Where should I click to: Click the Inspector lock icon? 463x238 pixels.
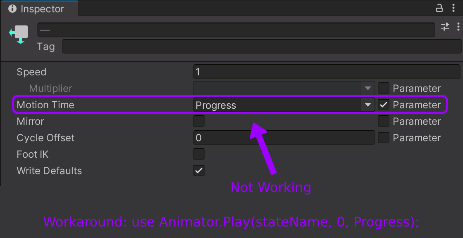[439, 8]
